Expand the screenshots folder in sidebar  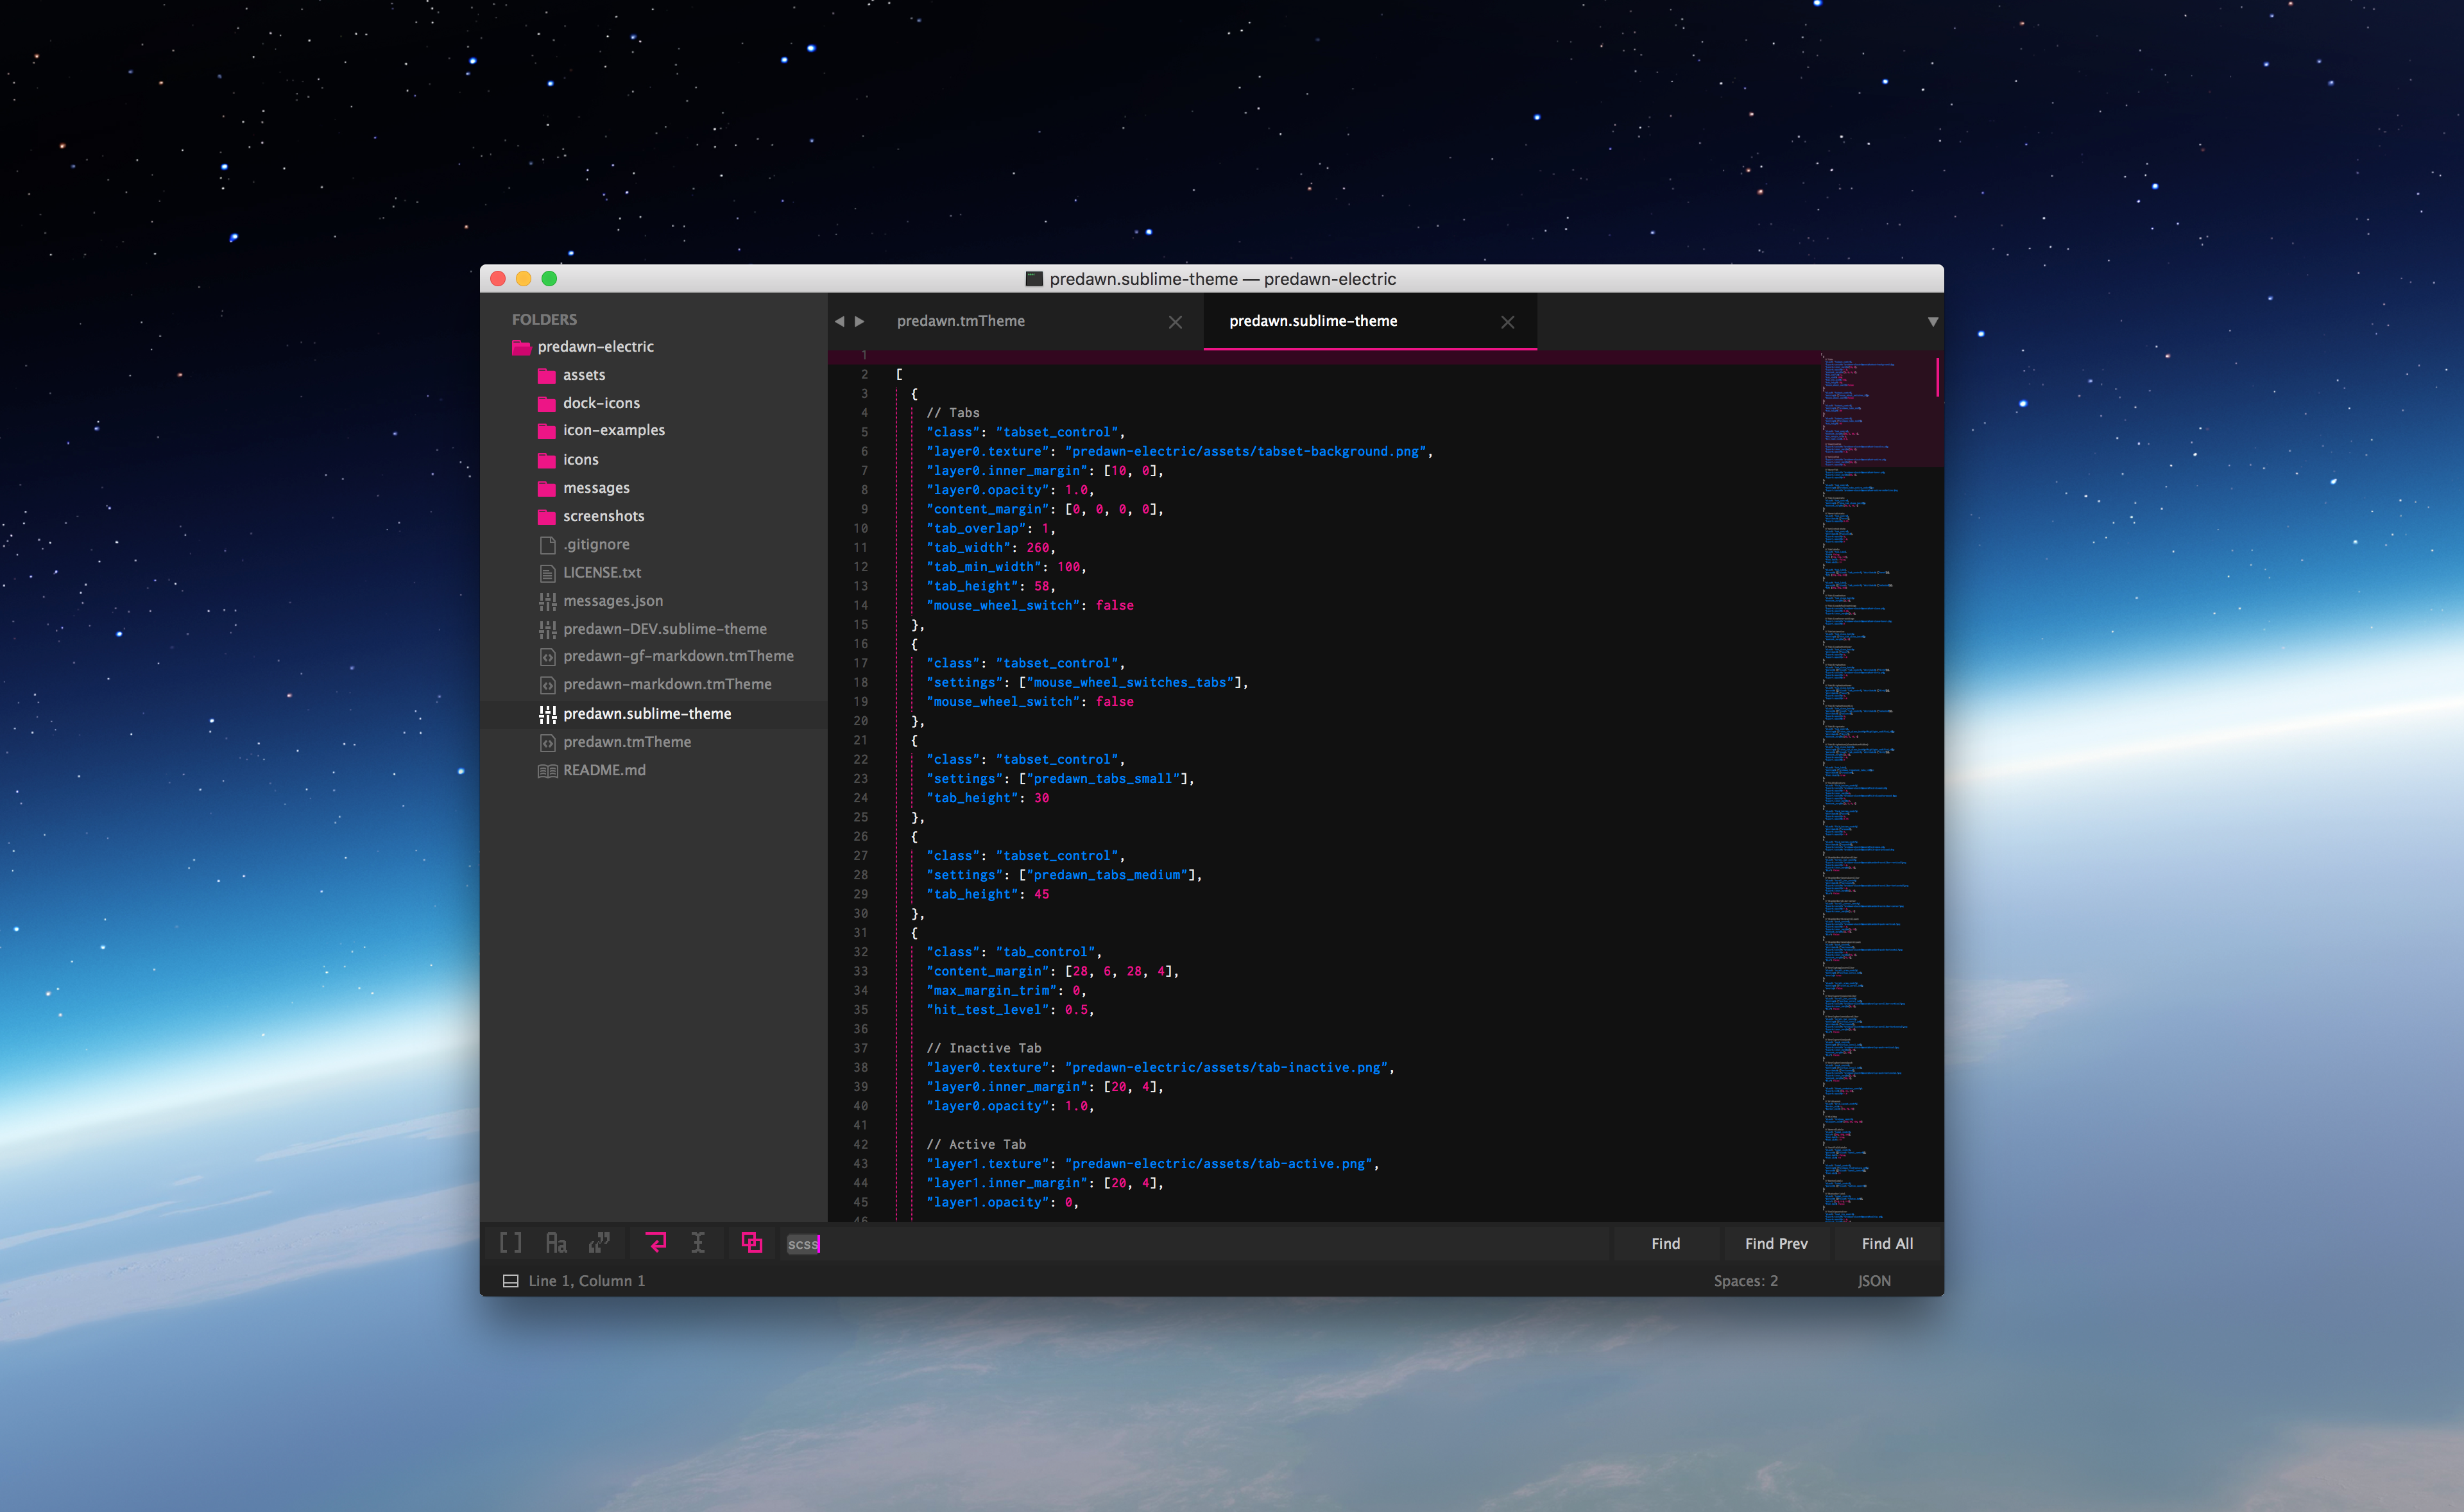pyautogui.click(x=603, y=516)
